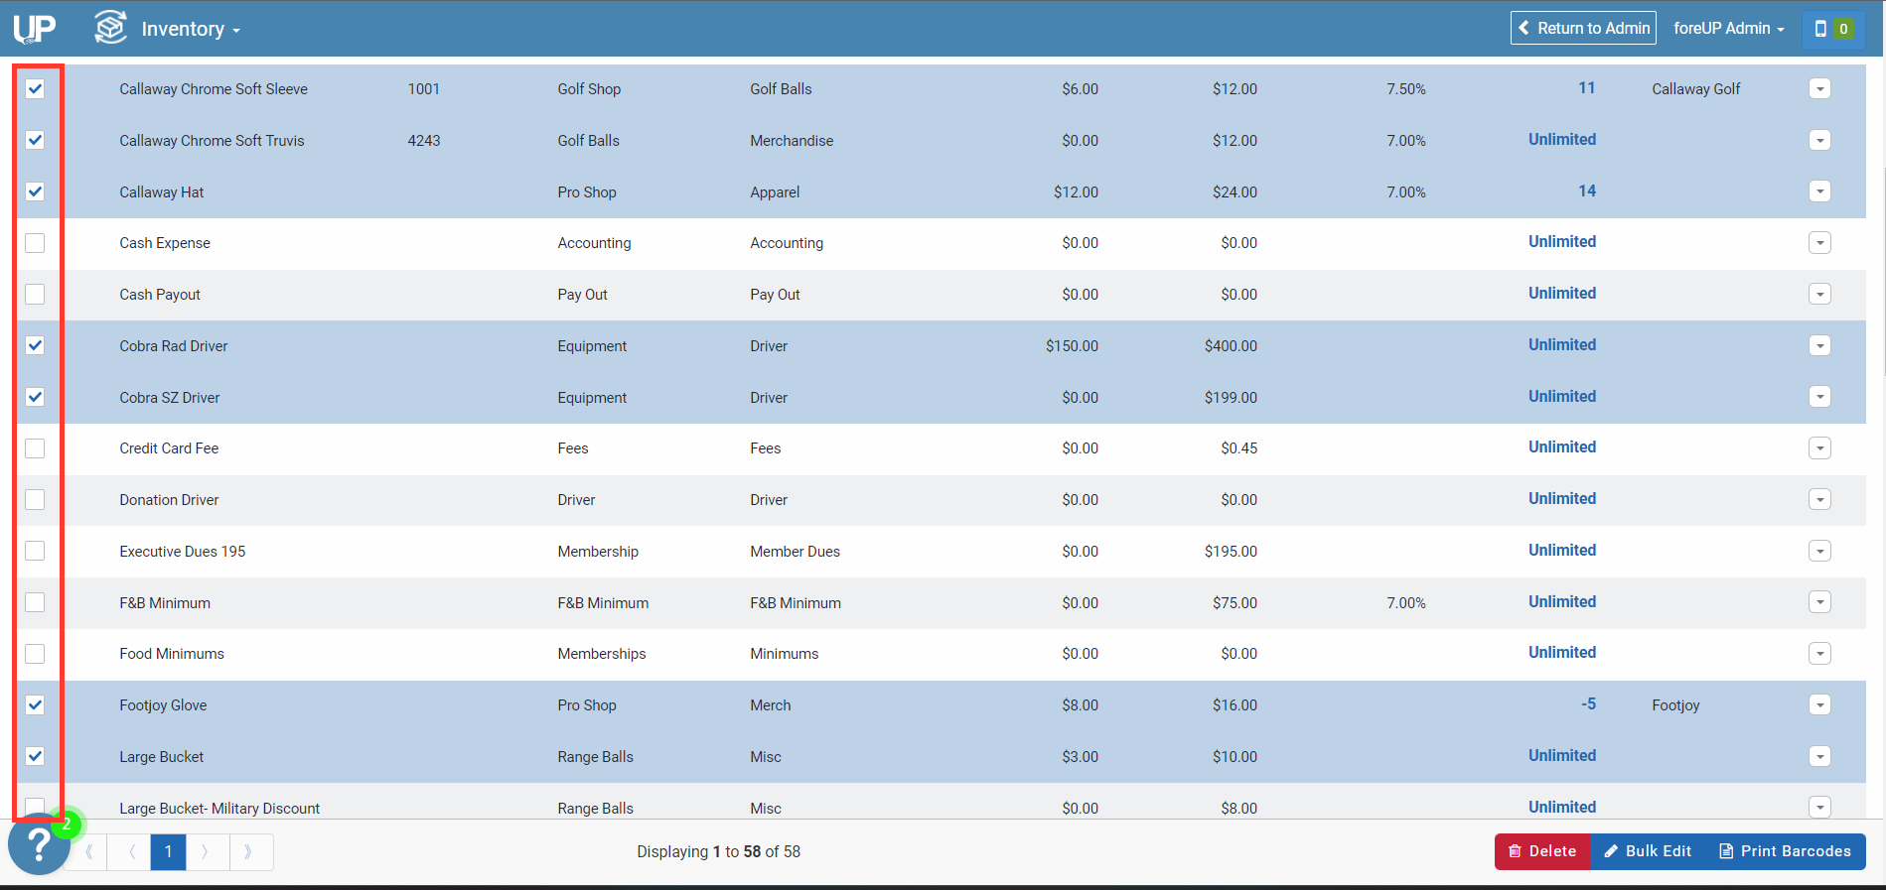Go to the next page arrow
The width and height of the screenshot is (1886, 890).
coord(206,851)
